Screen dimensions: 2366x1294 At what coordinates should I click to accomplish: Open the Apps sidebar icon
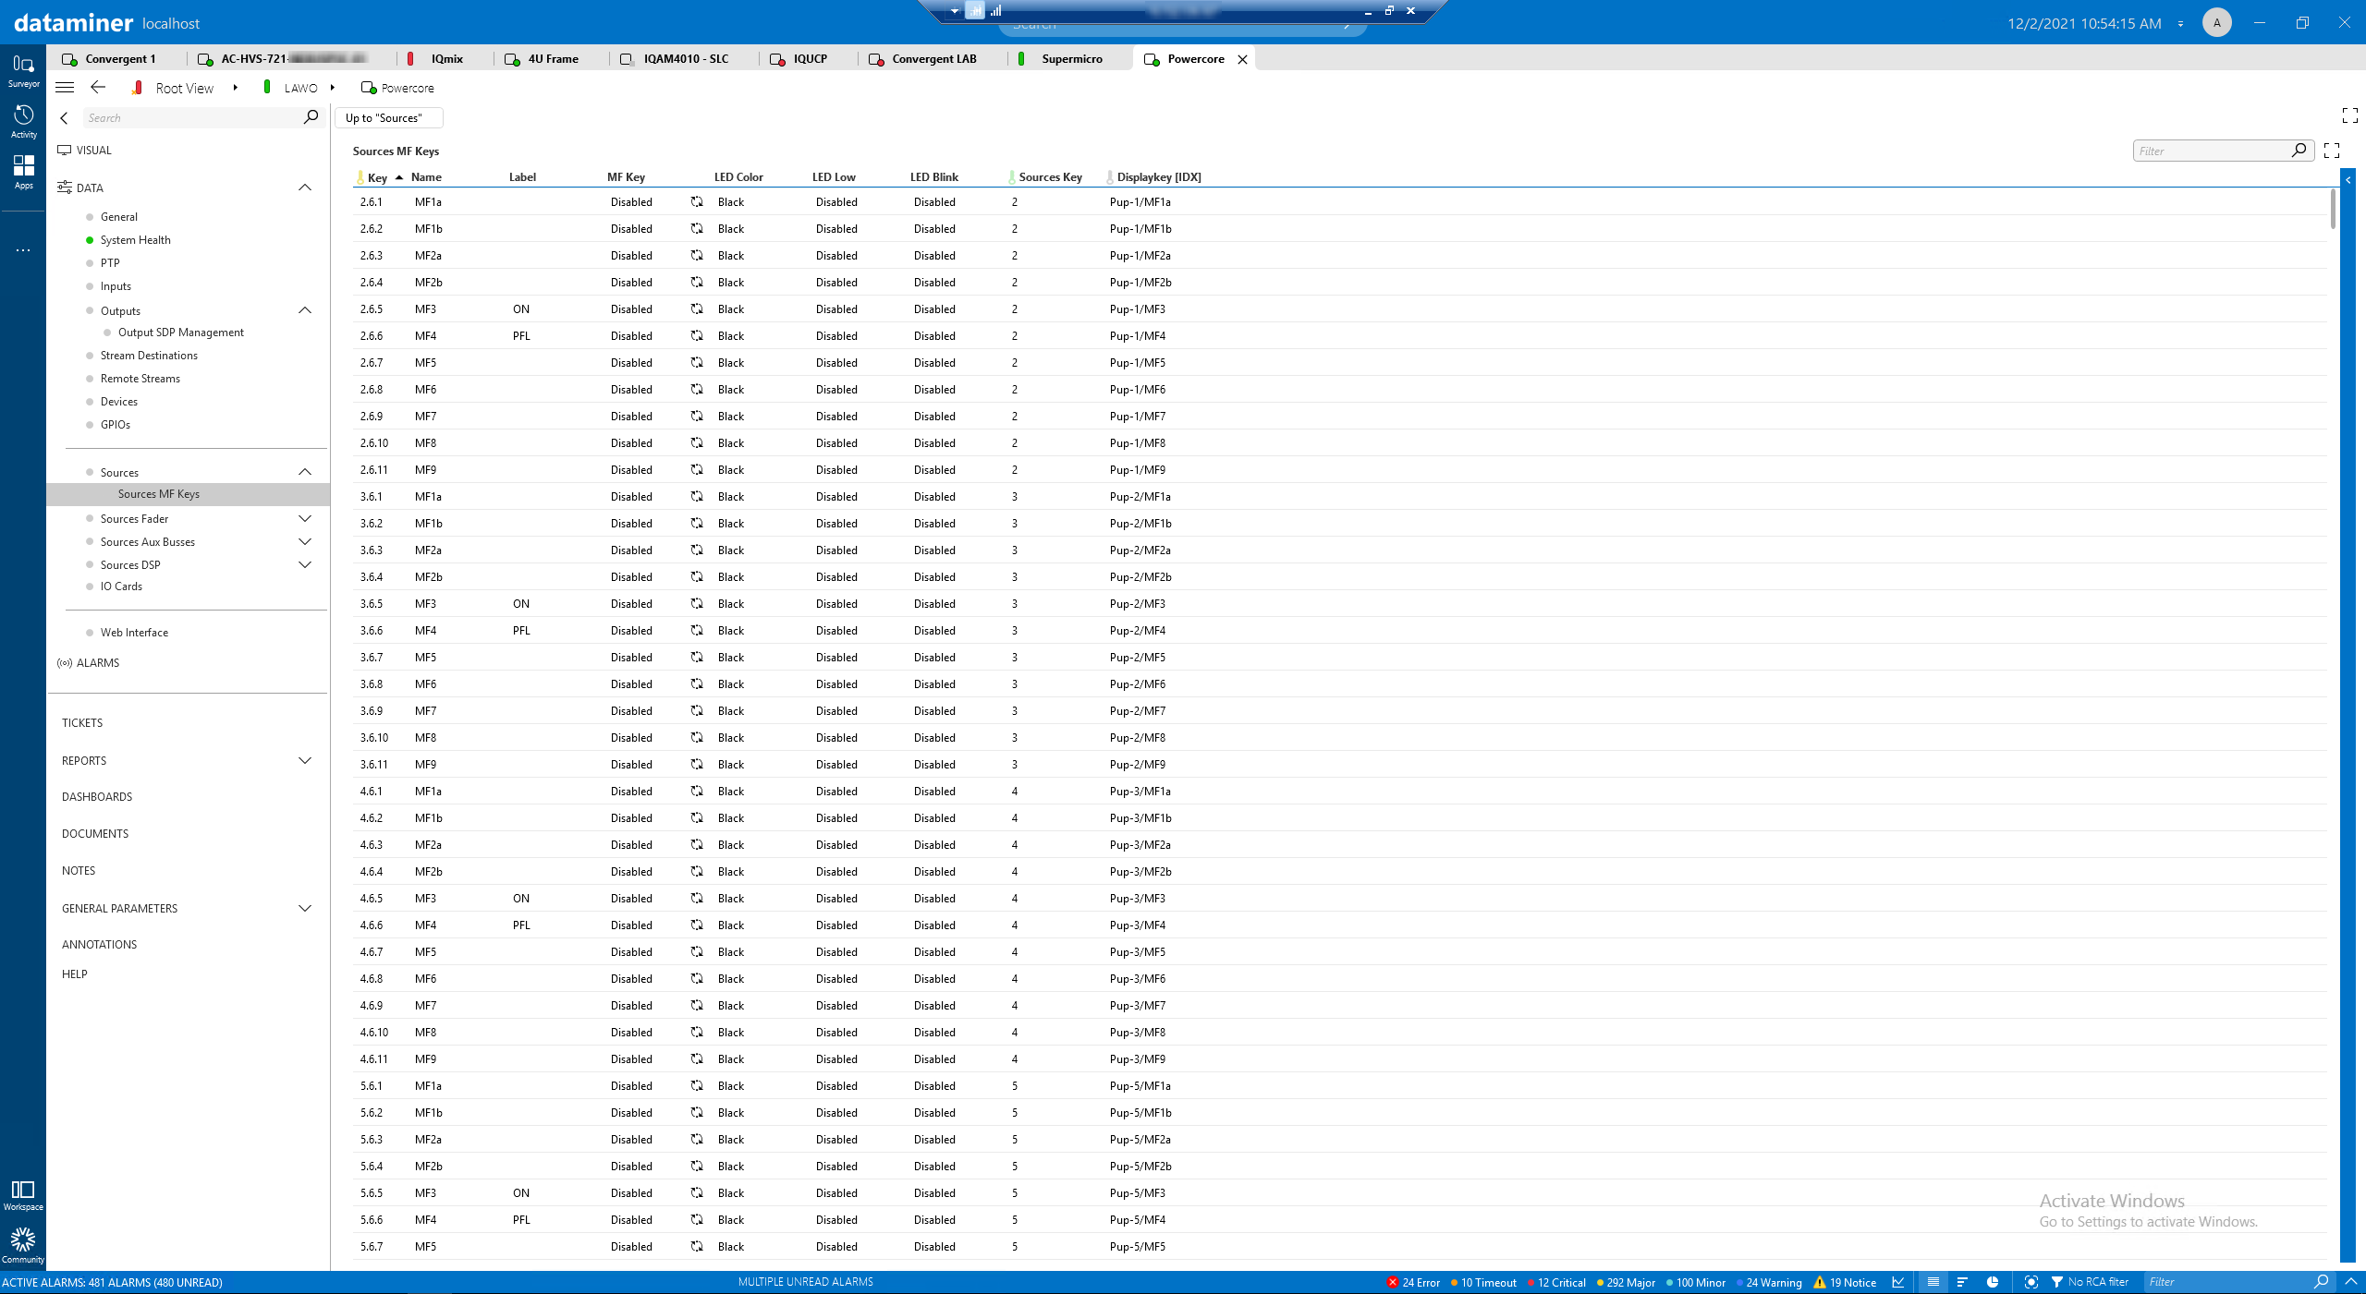[23, 172]
